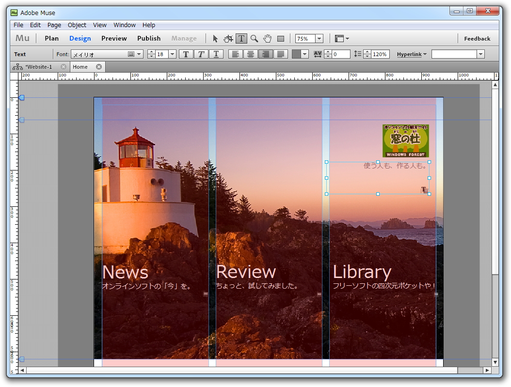Switch to Design mode
The height and width of the screenshot is (387, 511).
point(80,38)
